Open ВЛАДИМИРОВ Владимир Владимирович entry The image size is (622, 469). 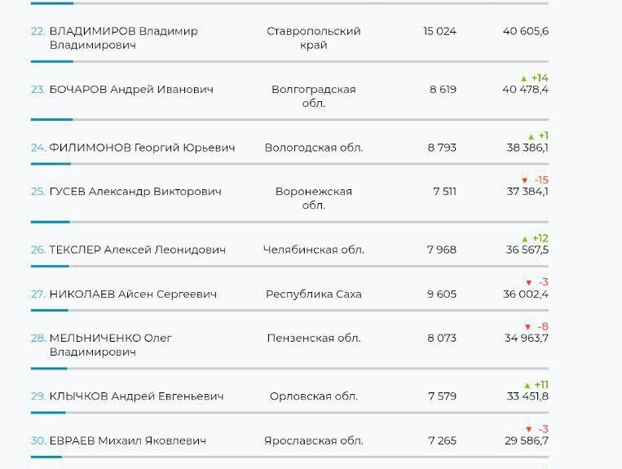[123, 38]
